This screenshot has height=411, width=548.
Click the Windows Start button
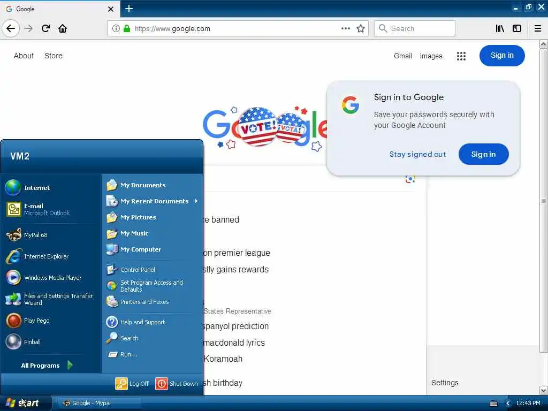tap(25, 403)
